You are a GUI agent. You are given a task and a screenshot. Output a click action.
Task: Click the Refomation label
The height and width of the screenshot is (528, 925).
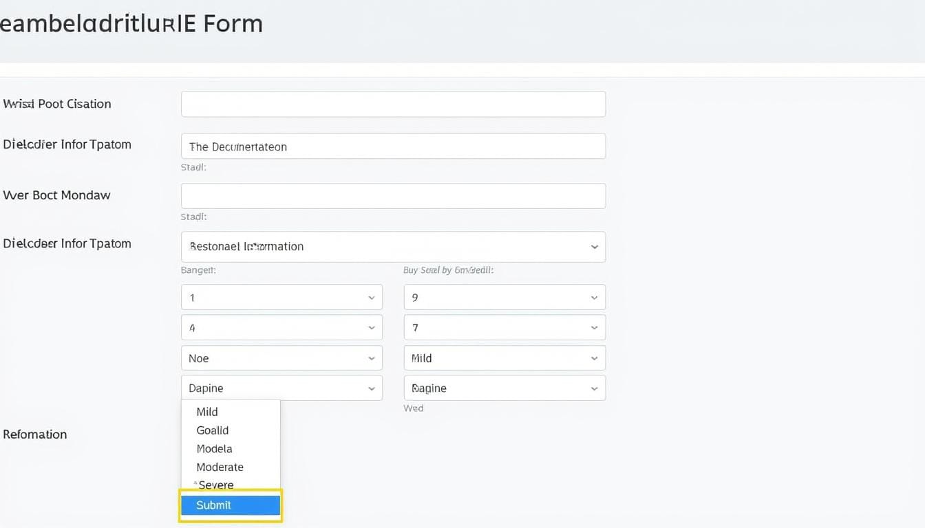click(35, 434)
